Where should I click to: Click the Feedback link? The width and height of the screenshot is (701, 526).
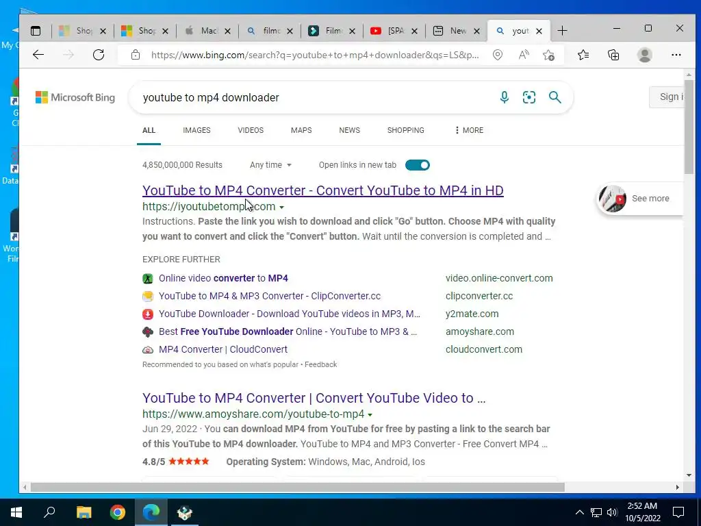pos(321,364)
